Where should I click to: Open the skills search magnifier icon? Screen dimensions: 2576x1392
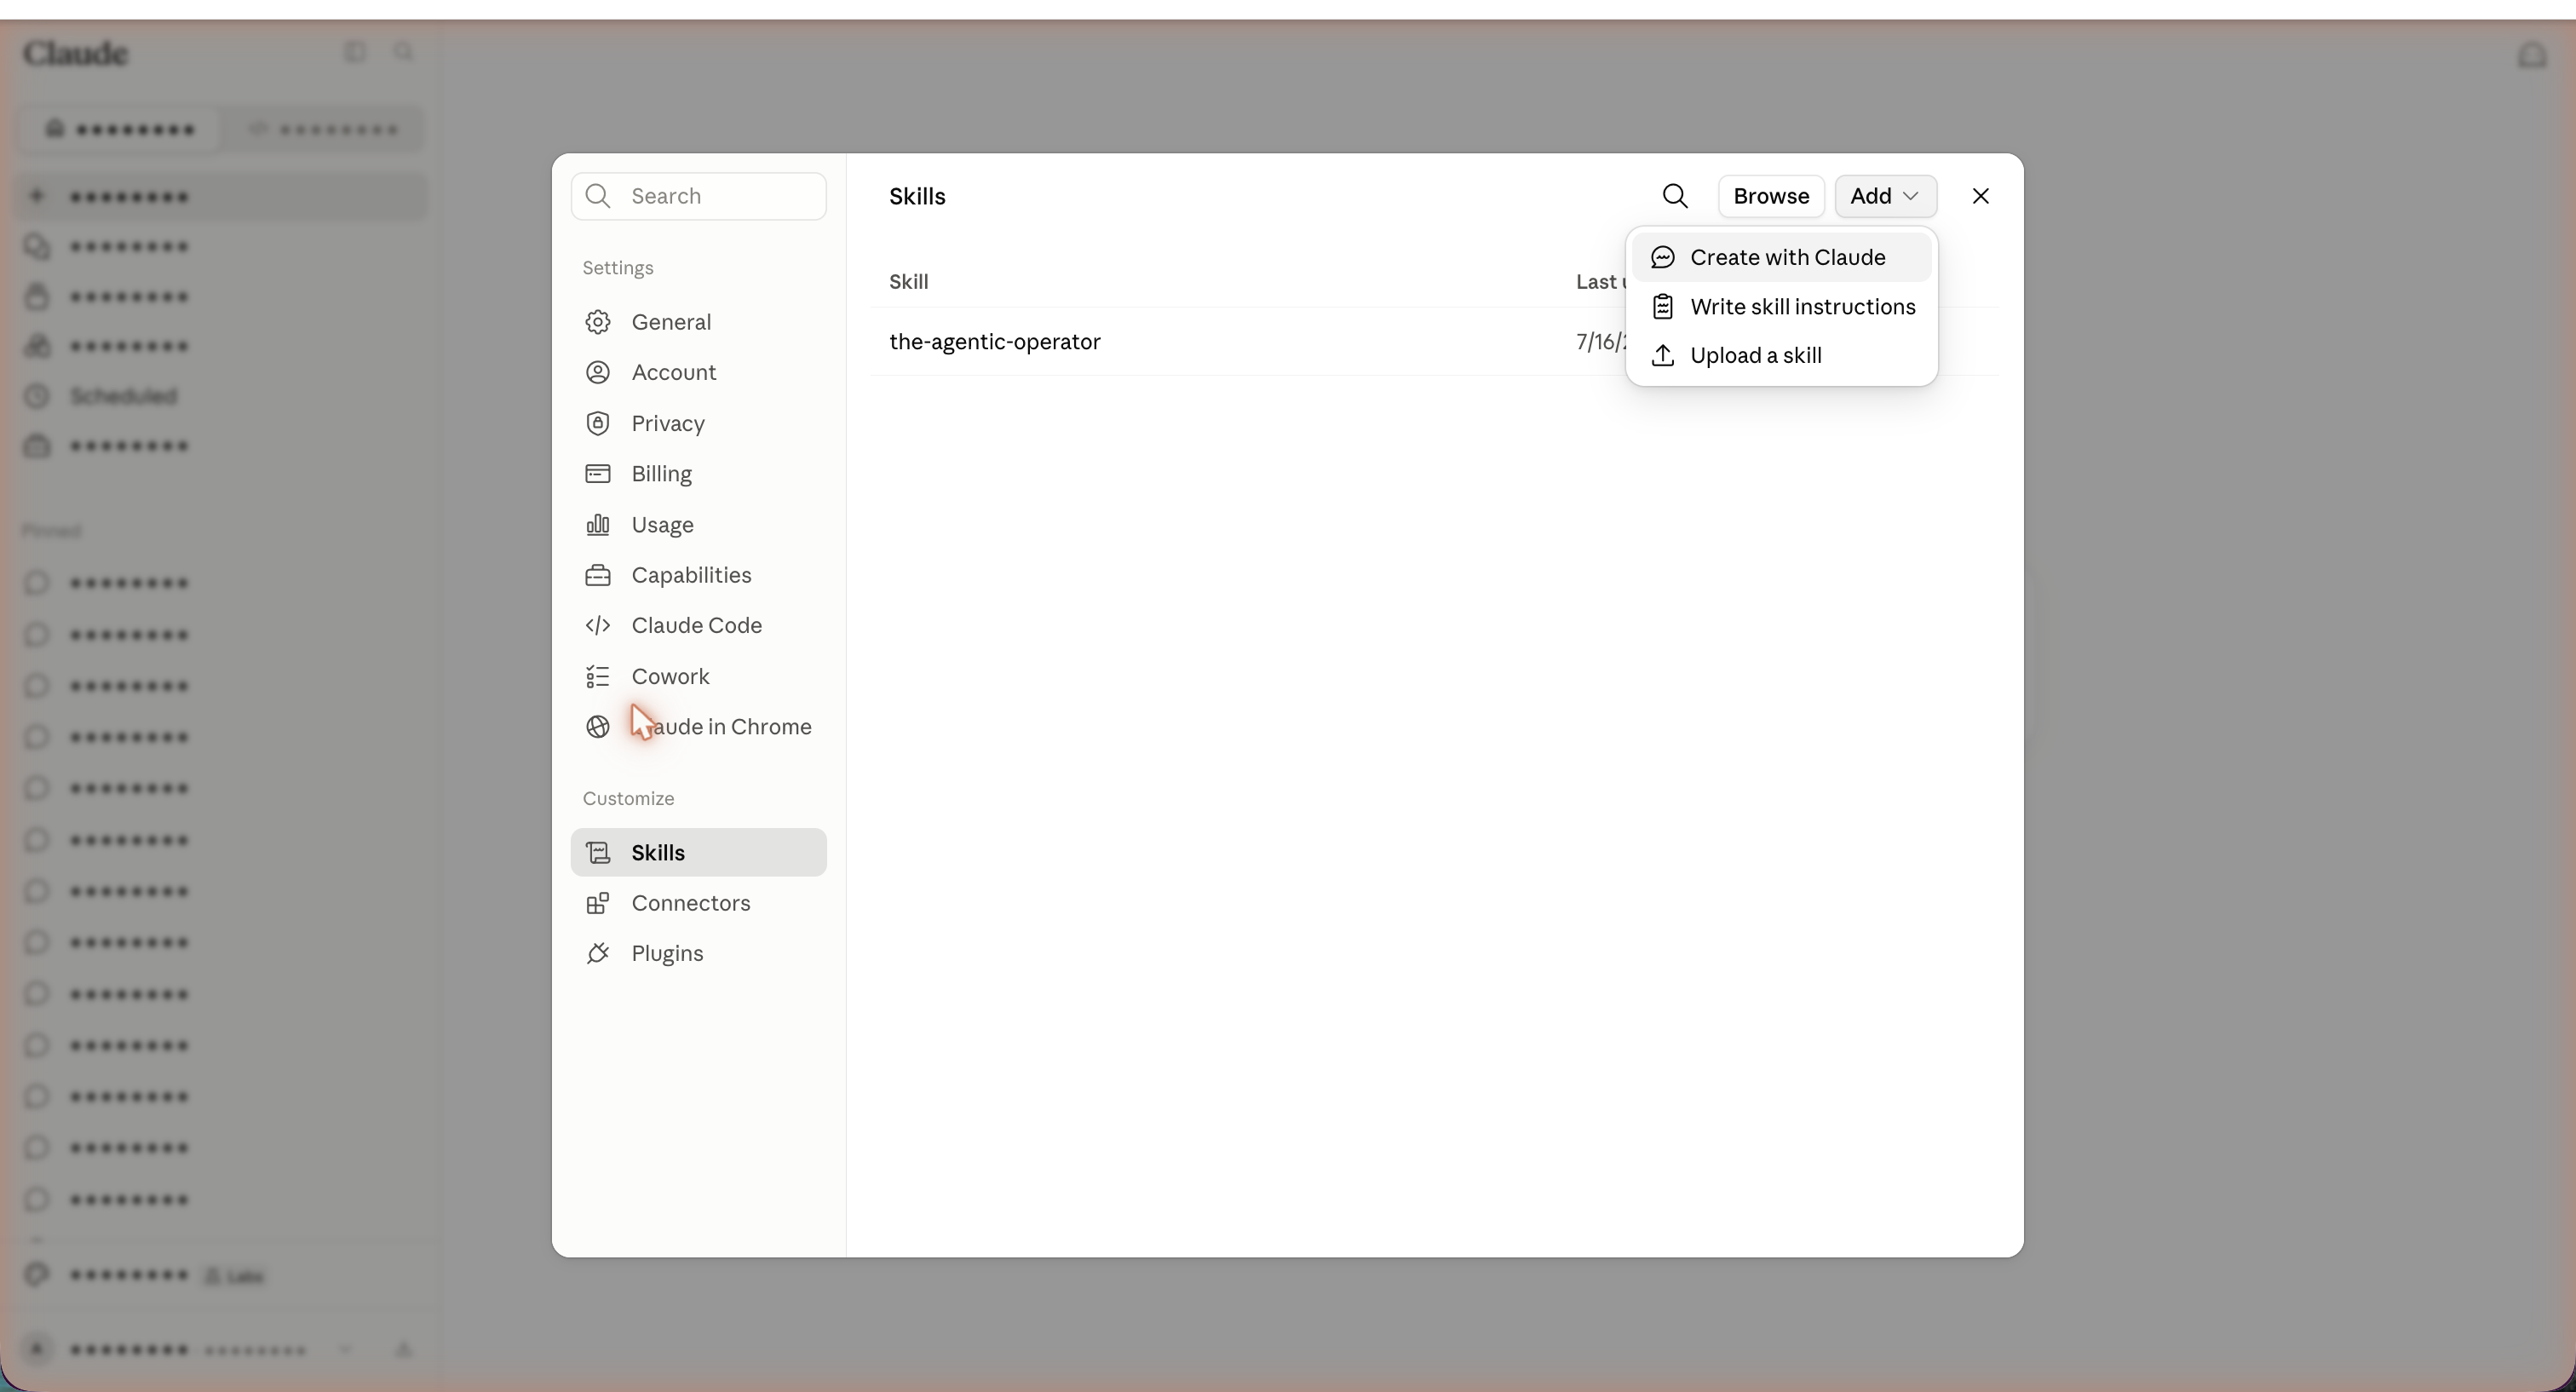point(1675,196)
